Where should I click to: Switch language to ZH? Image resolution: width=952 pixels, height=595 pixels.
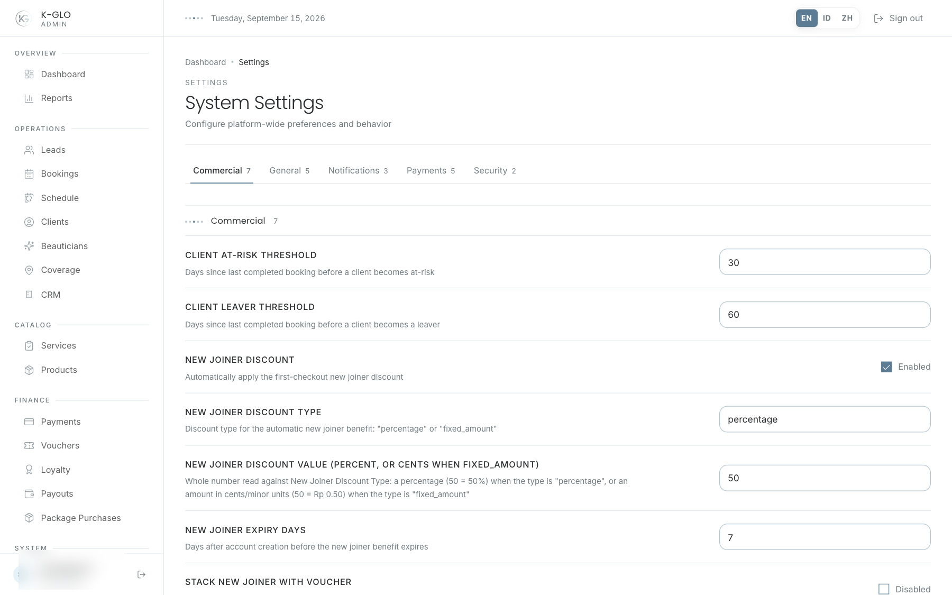pyautogui.click(x=847, y=18)
